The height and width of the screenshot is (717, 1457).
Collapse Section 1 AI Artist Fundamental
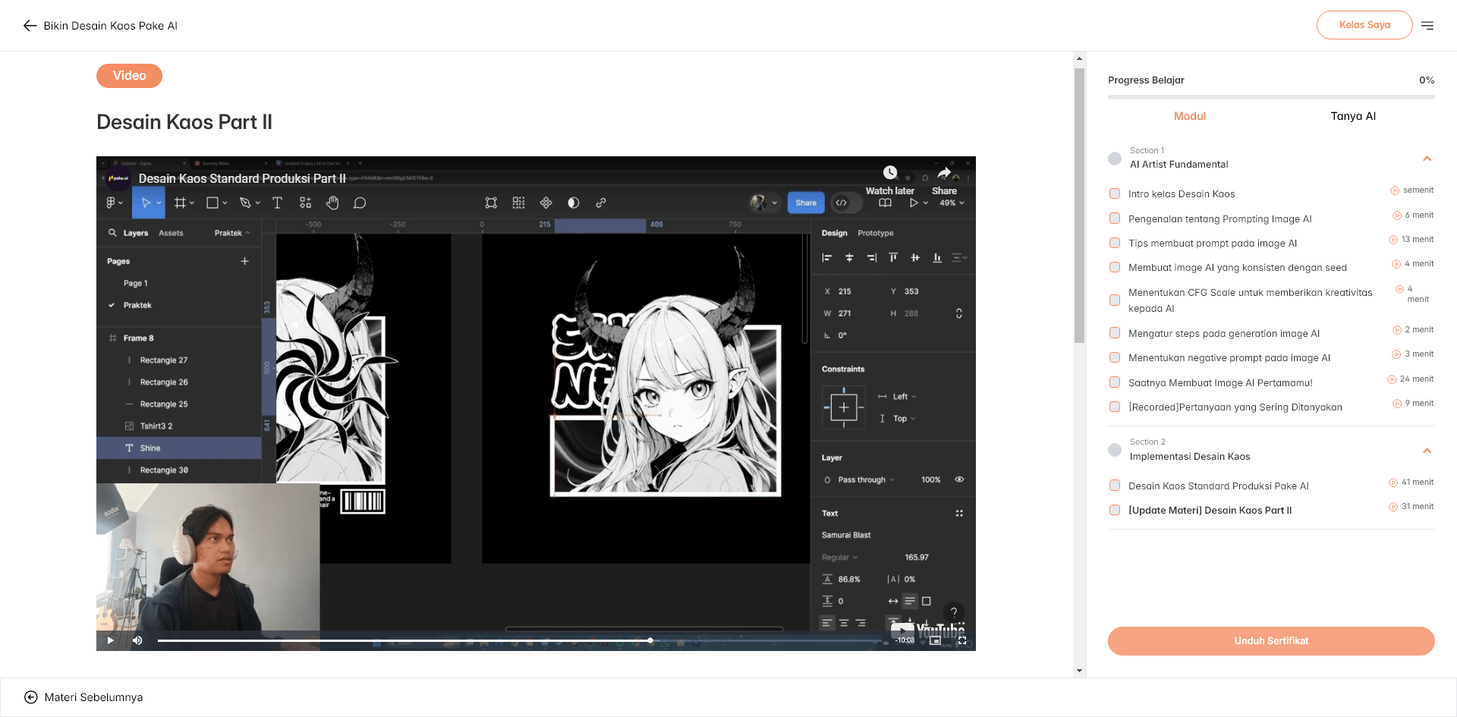1427,159
